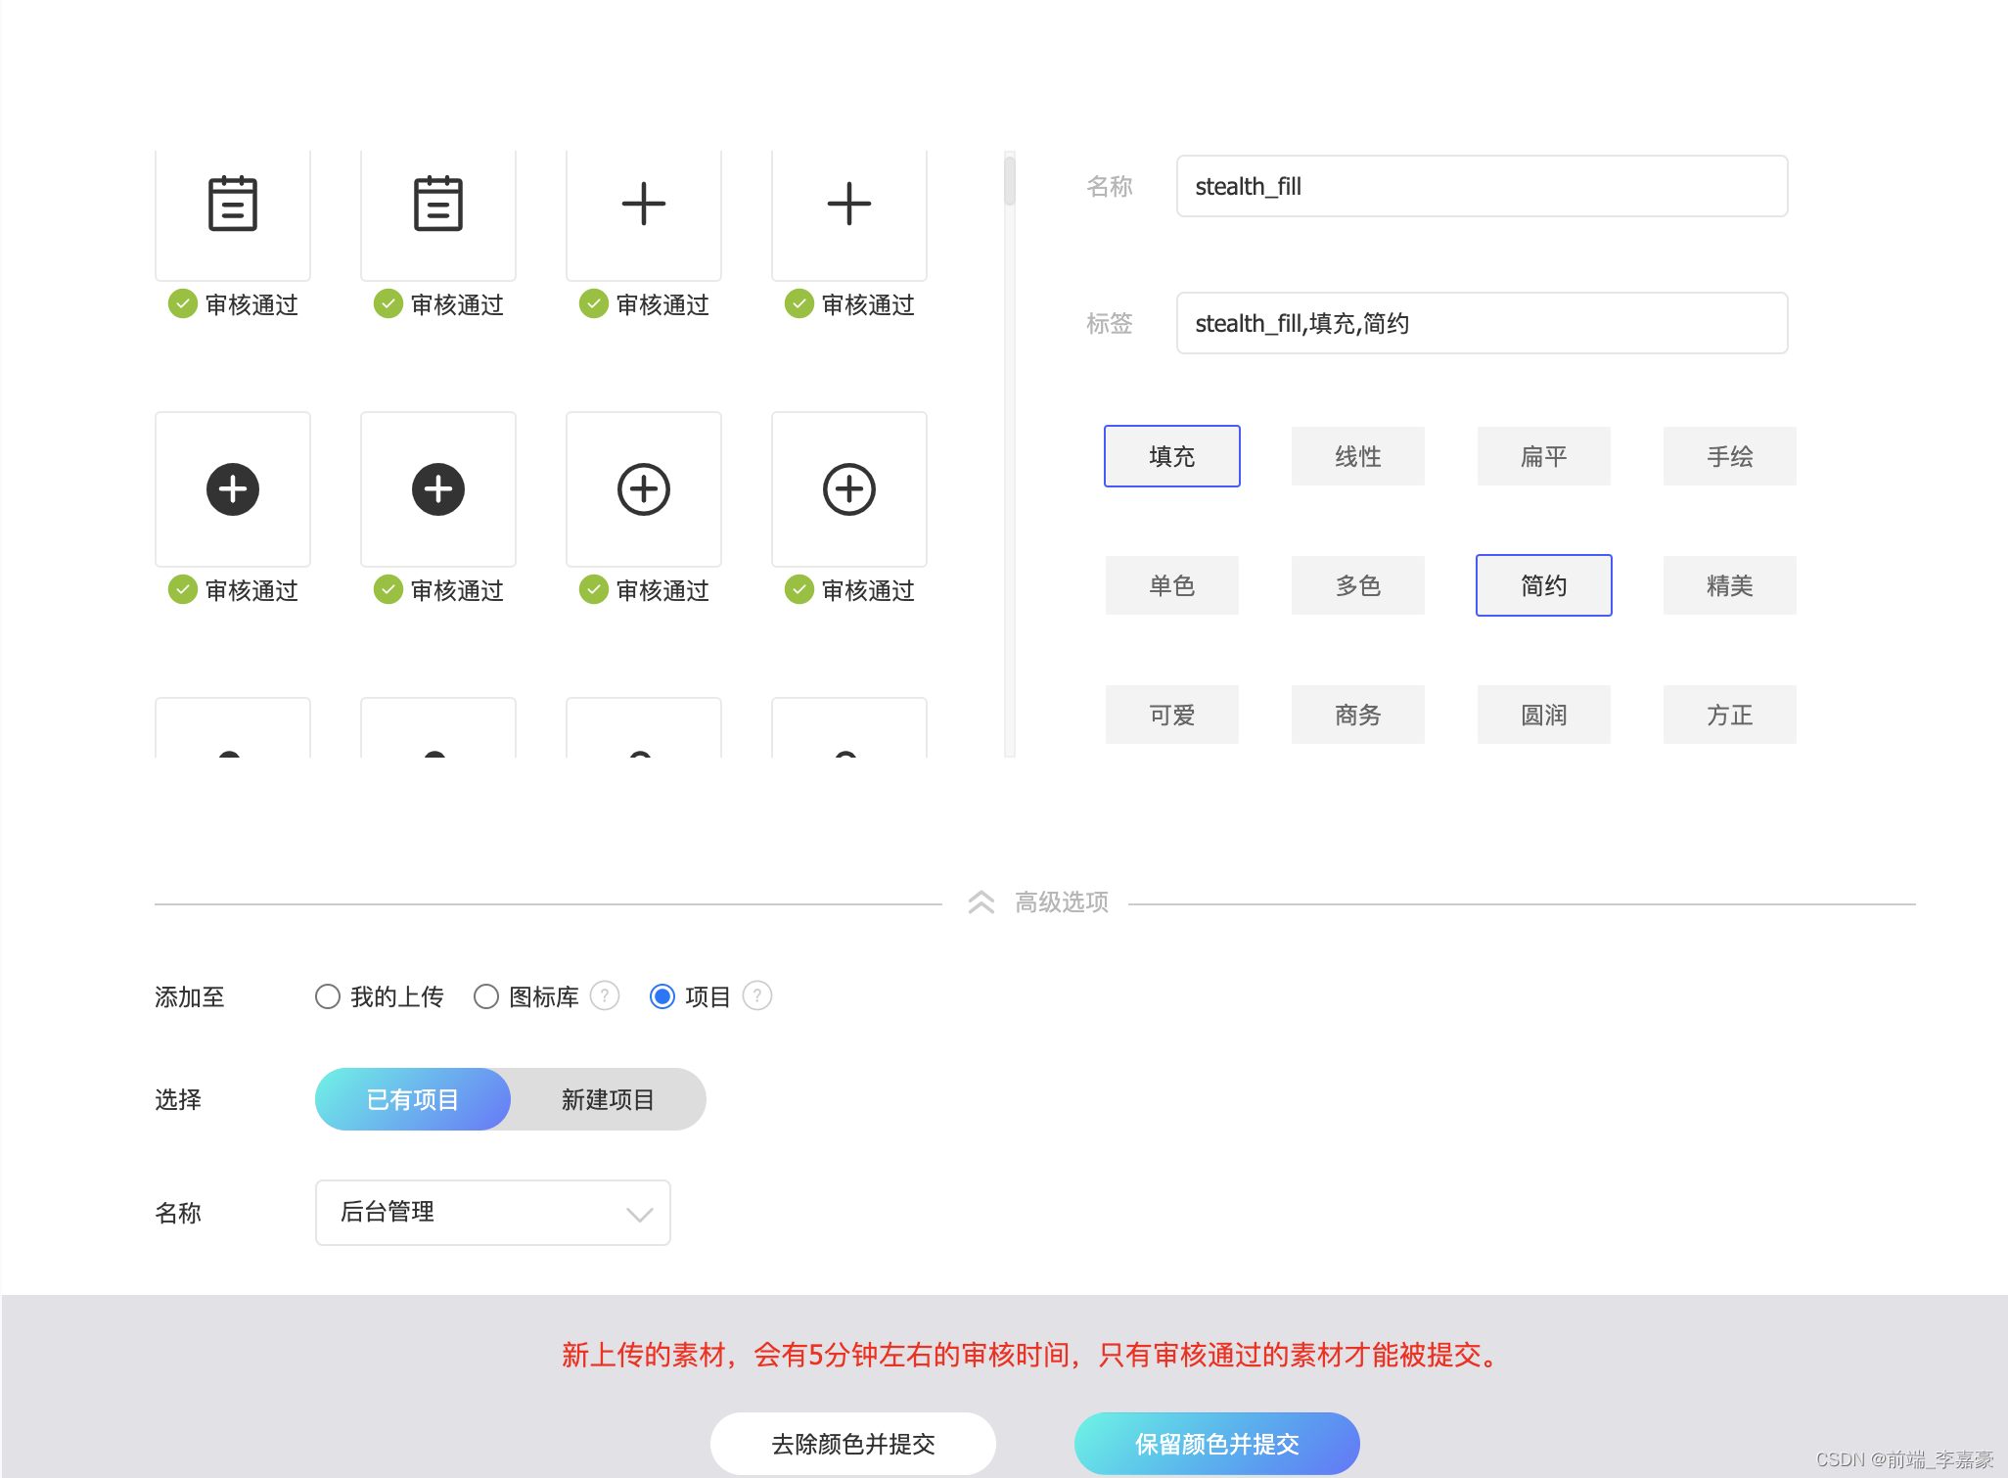This screenshot has width=2008, height=1478.
Task: Choose the 我的上传 radio option
Action: 328,996
